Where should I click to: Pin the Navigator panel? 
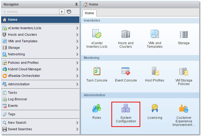point(76,4)
